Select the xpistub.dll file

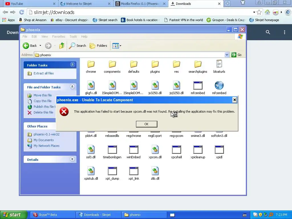click(x=91, y=174)
